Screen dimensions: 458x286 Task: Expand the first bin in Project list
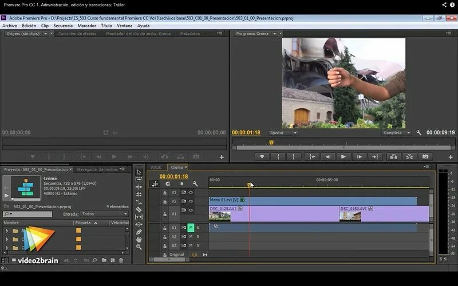click(7, 231)
